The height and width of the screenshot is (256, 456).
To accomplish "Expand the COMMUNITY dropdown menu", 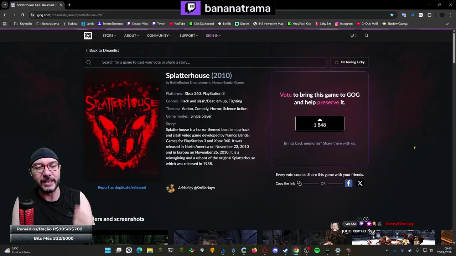I will [x=159, y=36].
